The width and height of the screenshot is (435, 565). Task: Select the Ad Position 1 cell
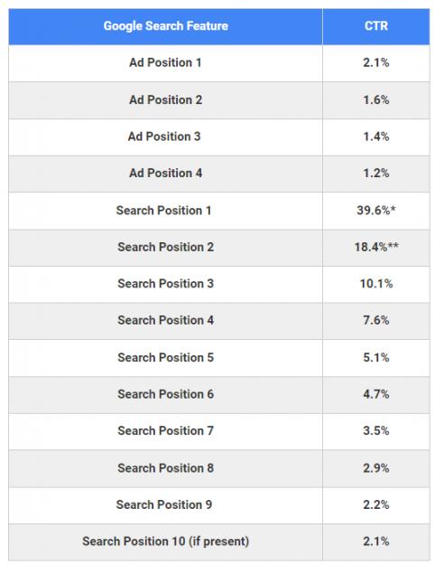pos(165,62)
